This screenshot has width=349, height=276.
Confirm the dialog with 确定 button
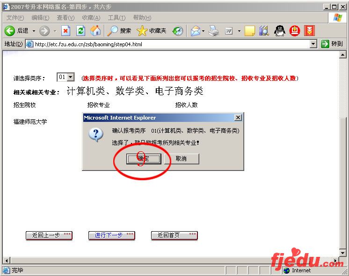coord(144,159)
